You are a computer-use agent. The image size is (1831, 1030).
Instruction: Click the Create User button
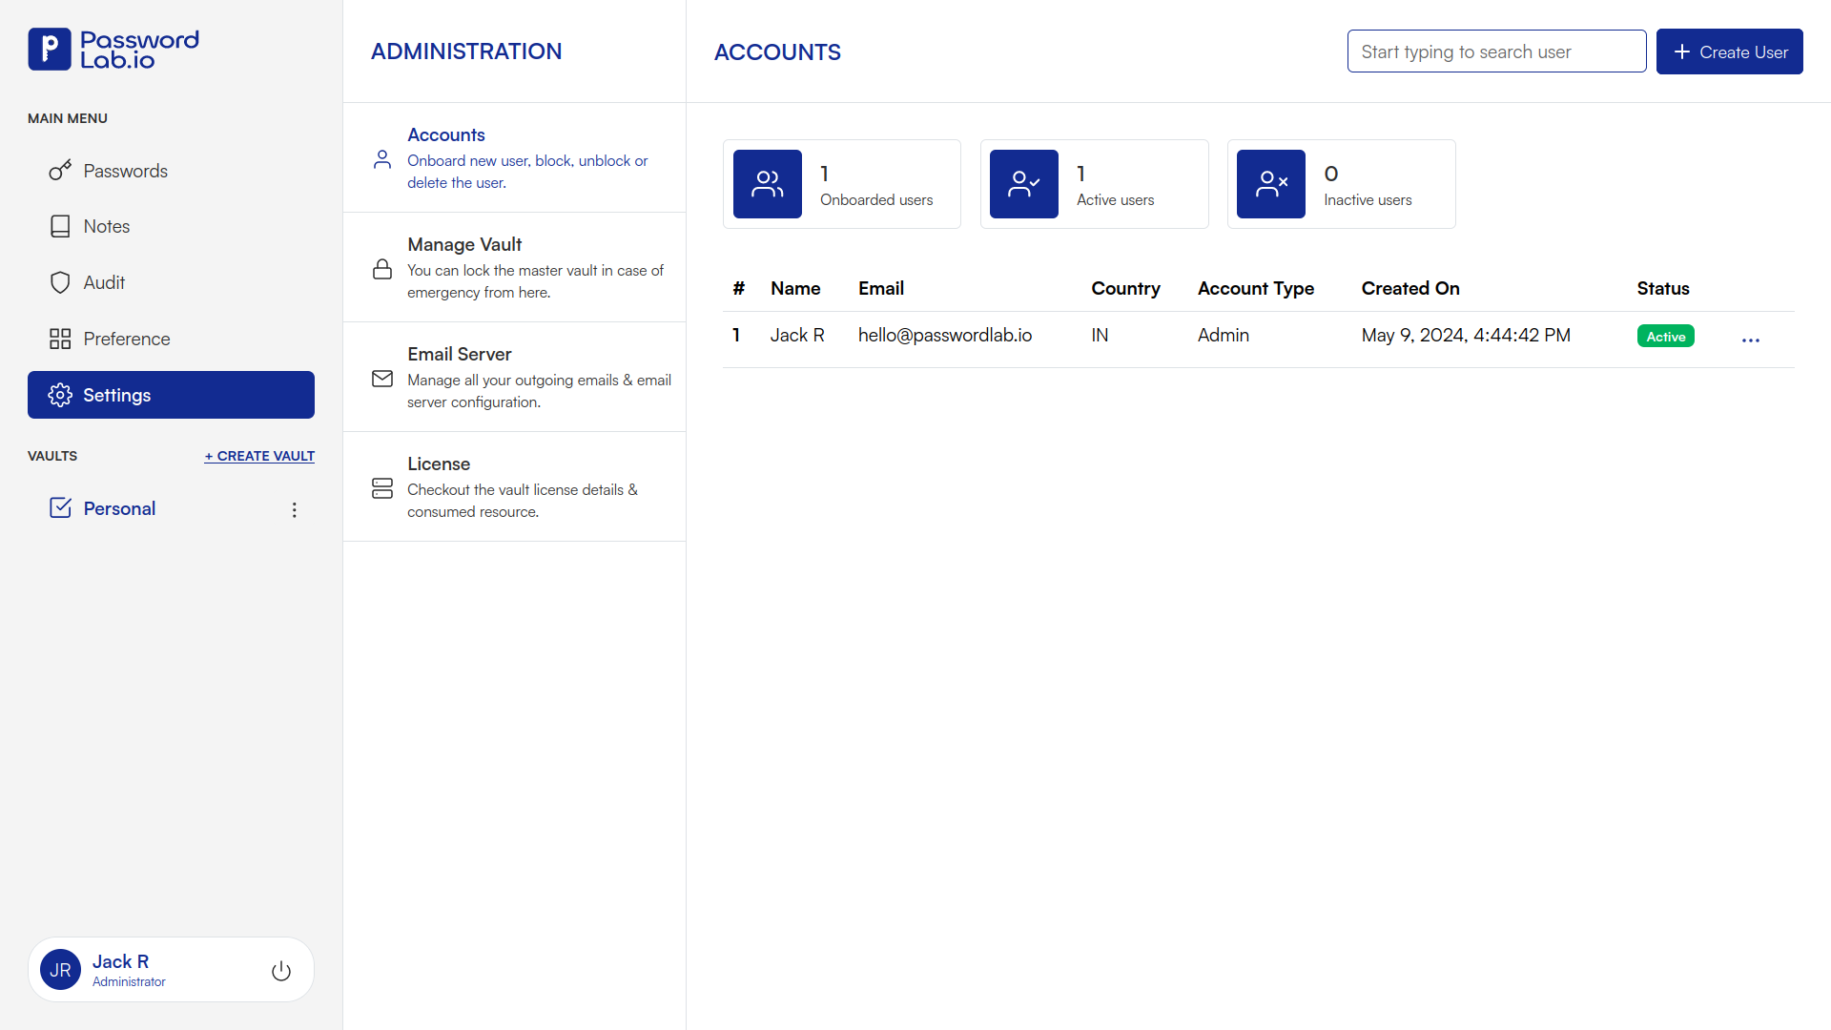[x=1729, y=51]
